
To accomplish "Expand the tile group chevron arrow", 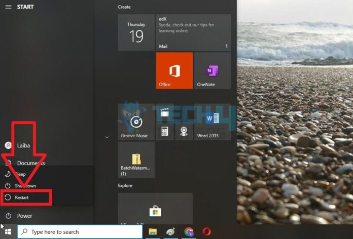I will [x=107, y=137].
